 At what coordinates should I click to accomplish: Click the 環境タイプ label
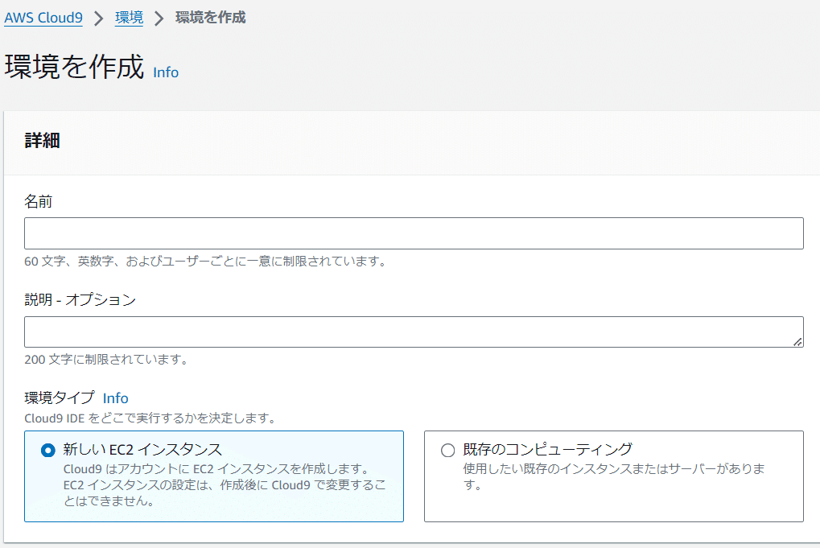(x=60, y=398)
